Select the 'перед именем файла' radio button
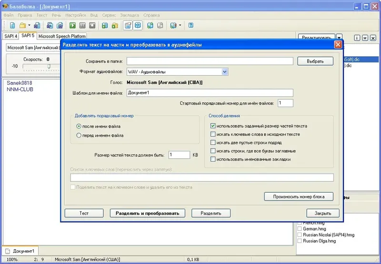The height and width of the screenshot is (264, 381). (x=79, y=135)
